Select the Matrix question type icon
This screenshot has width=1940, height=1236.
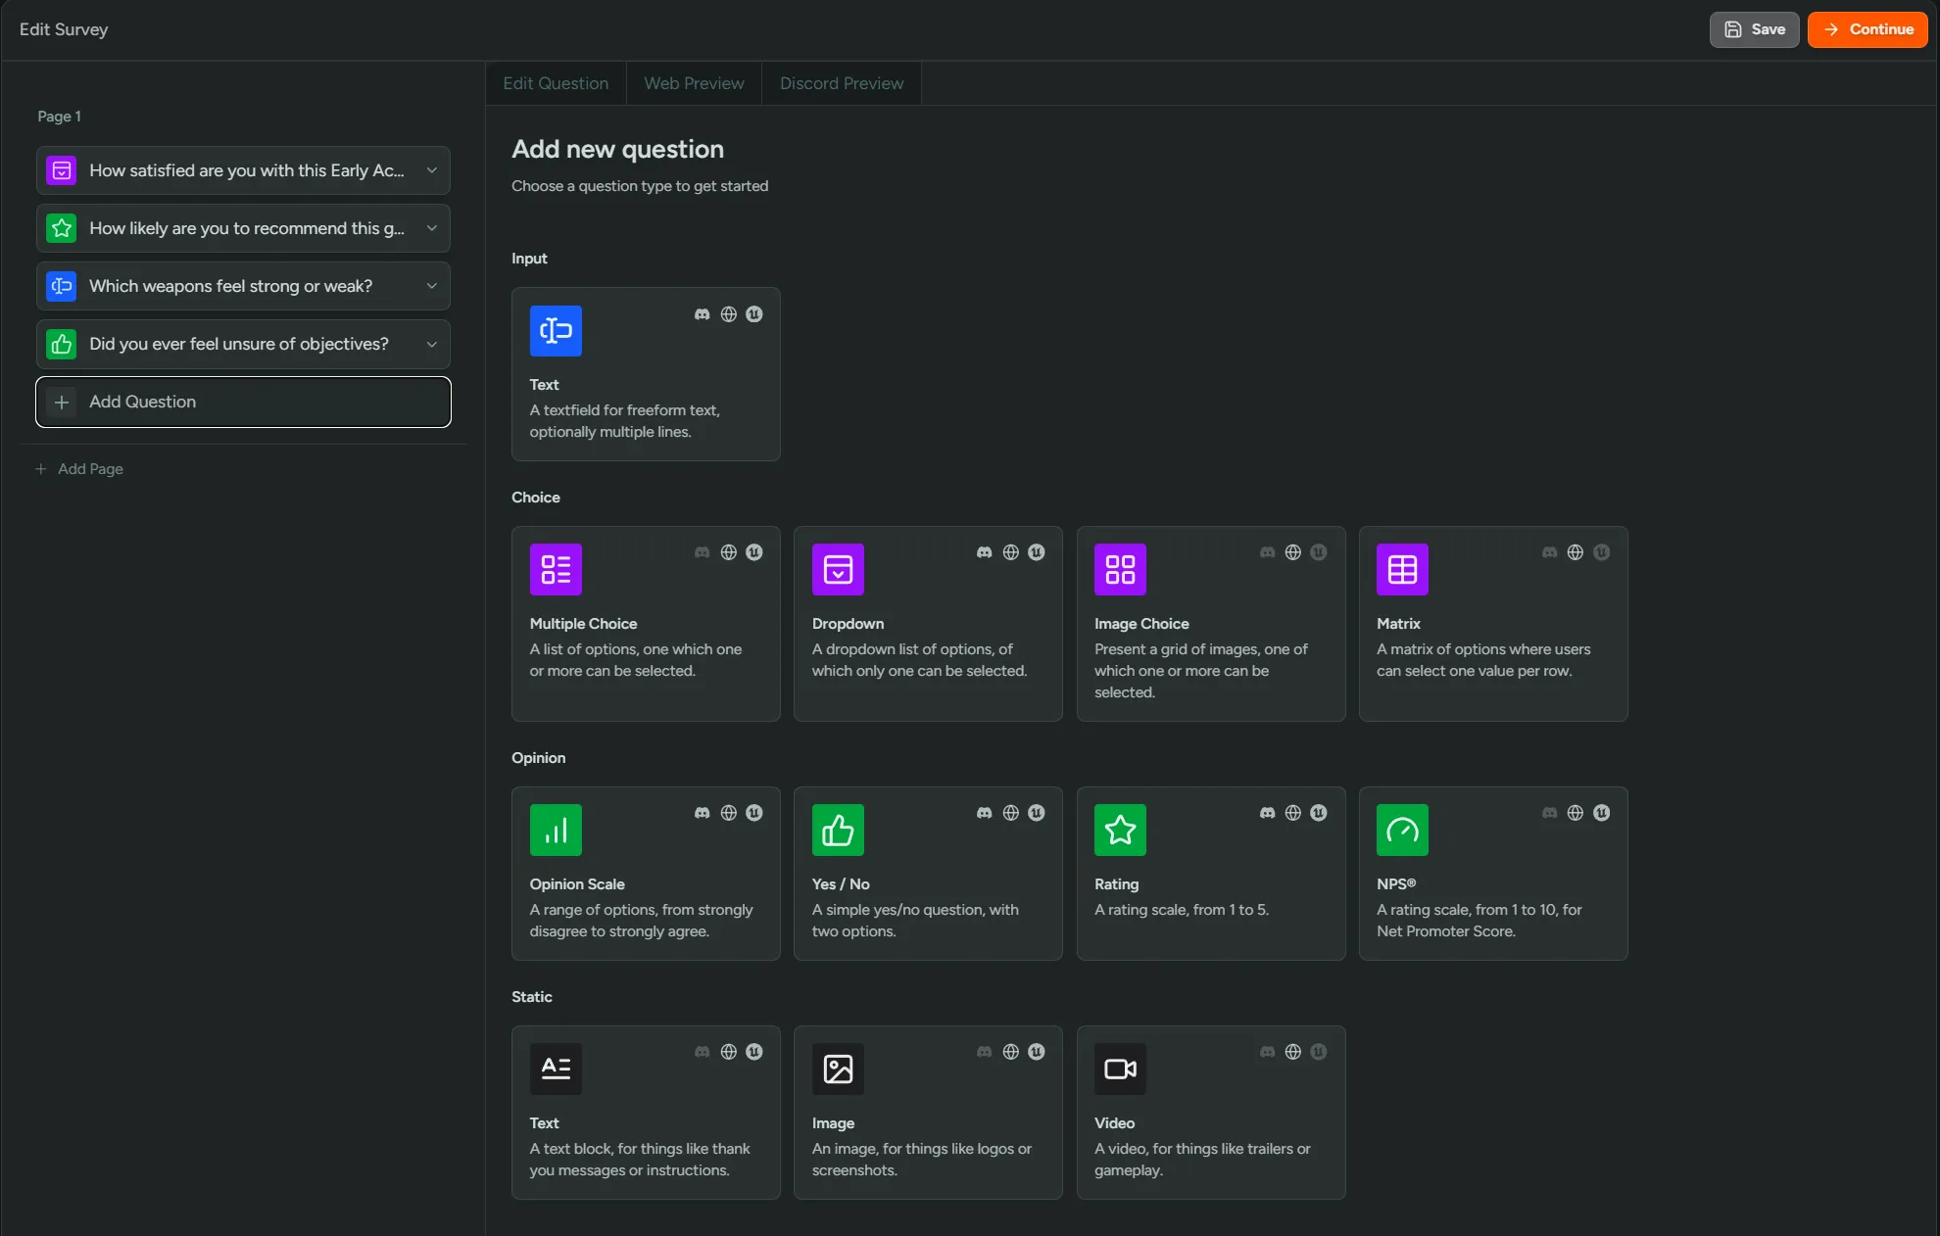(1402, 569)
